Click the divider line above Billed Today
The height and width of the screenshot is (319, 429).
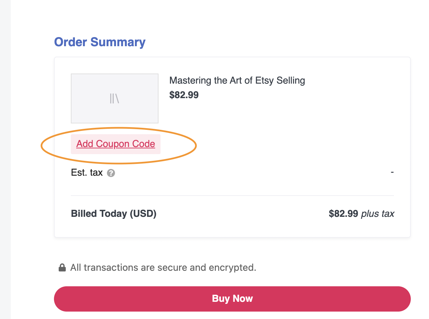232,196
